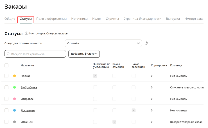Click the Заказы page heading
Viewport: 208px width, 128px height.
click(x=16, y=7)
